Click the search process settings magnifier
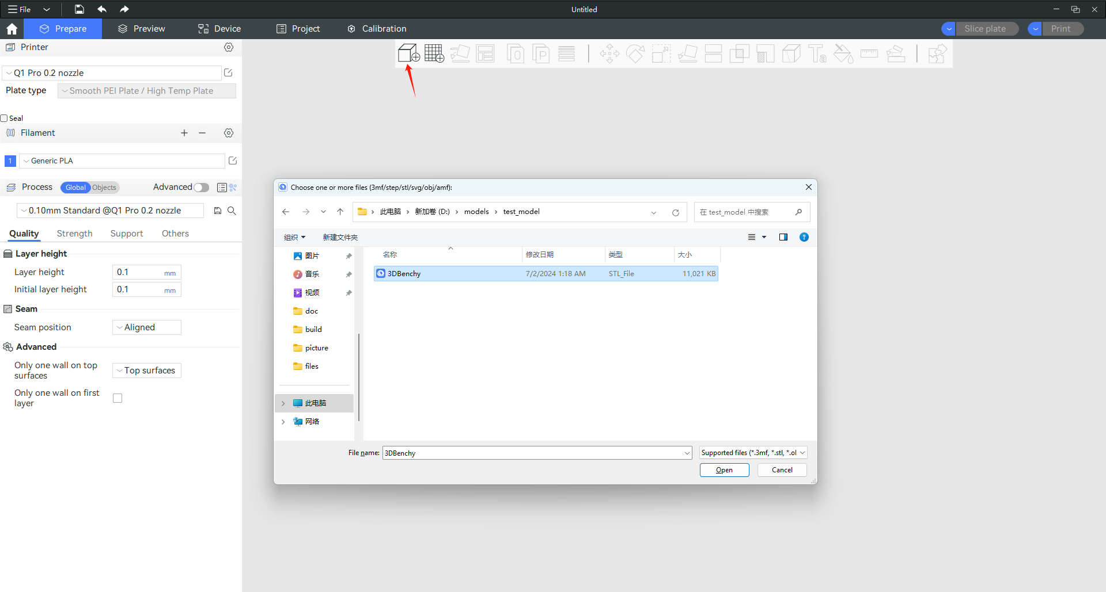The height and width of the screenshot is (592, 1106). pyautogui.click(x=232, y=211)
